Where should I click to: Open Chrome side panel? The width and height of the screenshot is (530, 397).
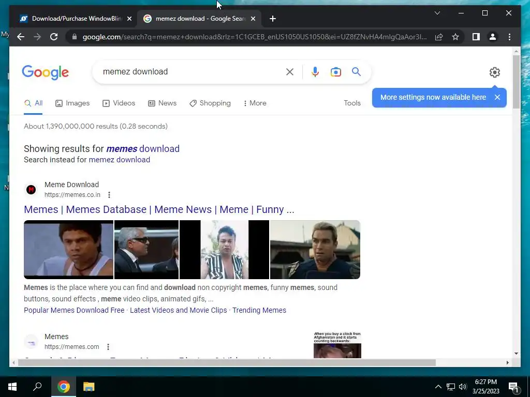point(476,37)
